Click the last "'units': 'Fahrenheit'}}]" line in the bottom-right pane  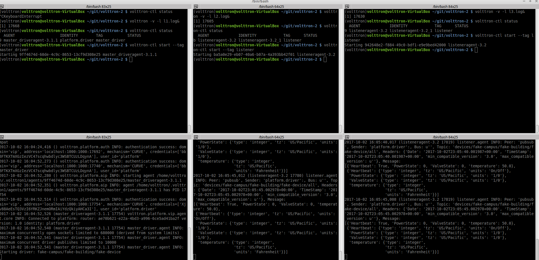[x=412, y=252]
